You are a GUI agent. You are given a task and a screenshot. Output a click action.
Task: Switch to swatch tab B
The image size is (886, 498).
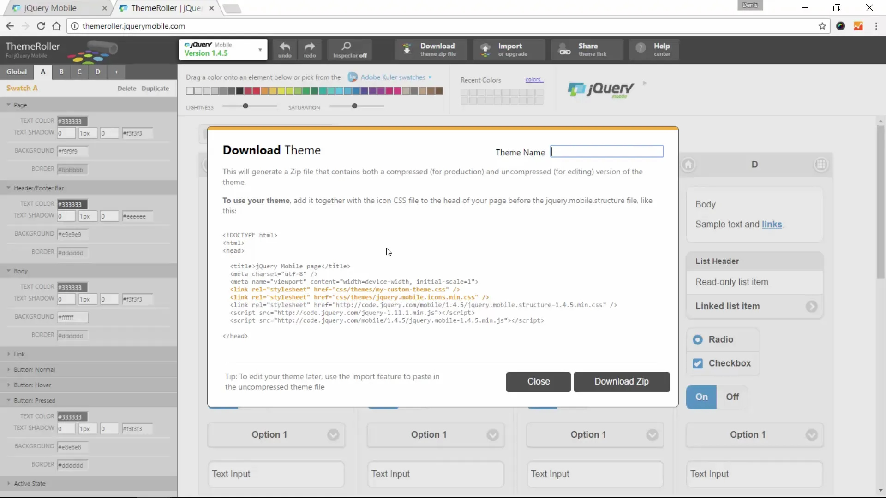click(61, 71)
